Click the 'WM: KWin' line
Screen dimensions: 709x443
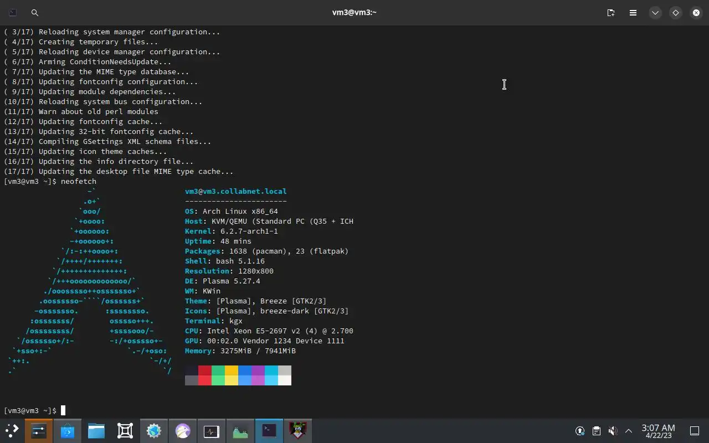click(203, 291)
